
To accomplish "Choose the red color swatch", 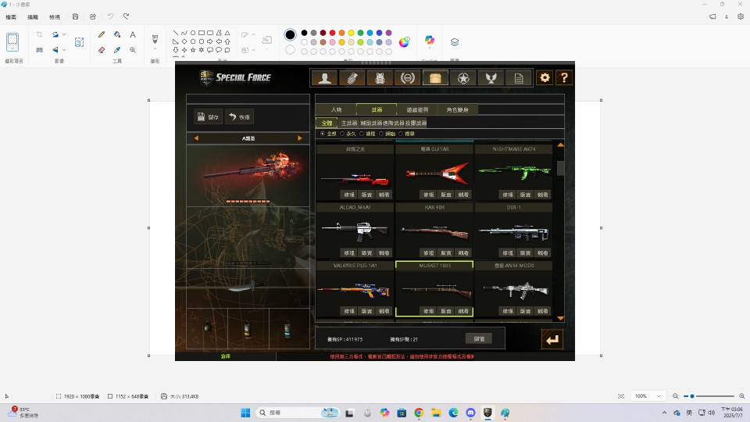I will point(333,33).
